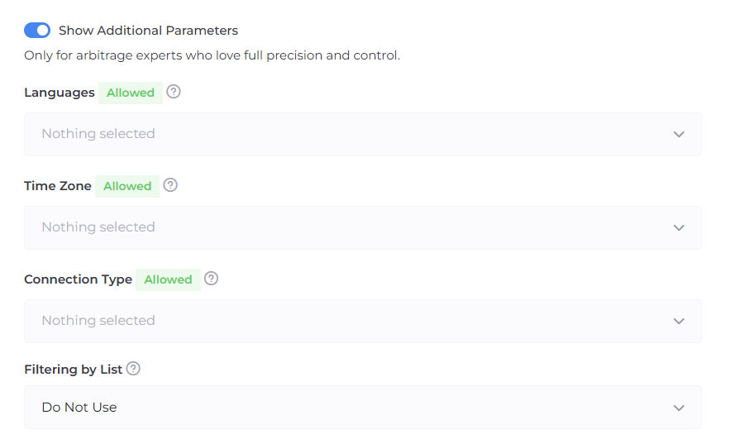Click the Connection Type label text
The image size is (735, 439).
click(x=78, y=279)
